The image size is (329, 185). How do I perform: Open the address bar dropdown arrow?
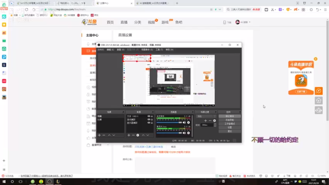click(x=220, y=9)
